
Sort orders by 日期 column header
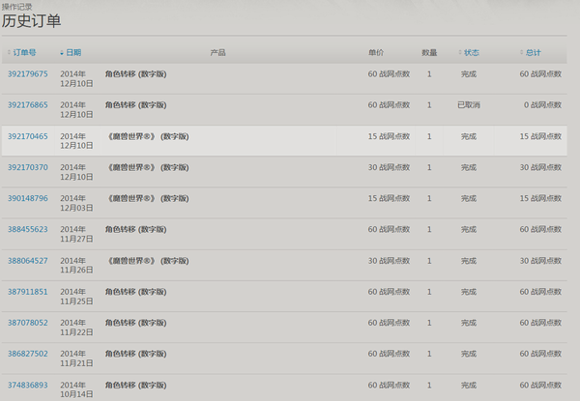(73, 52)
